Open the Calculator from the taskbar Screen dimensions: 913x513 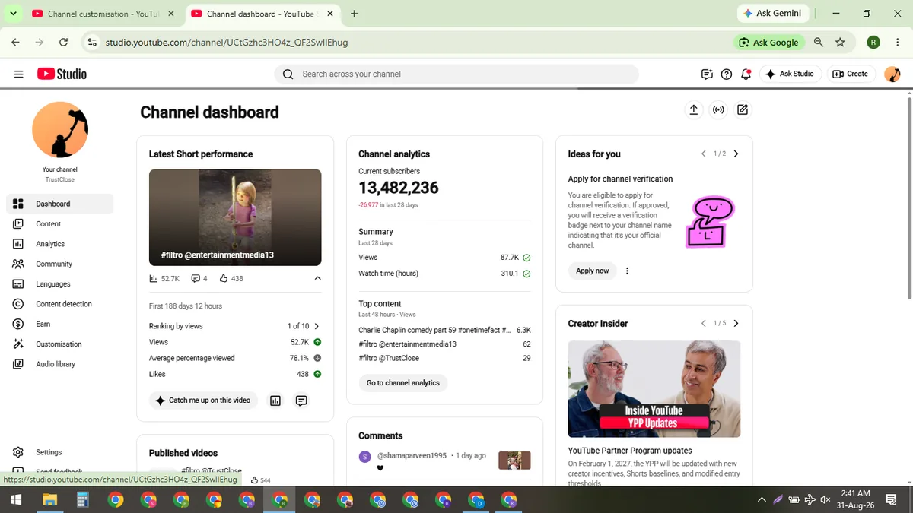pos(82,499)
